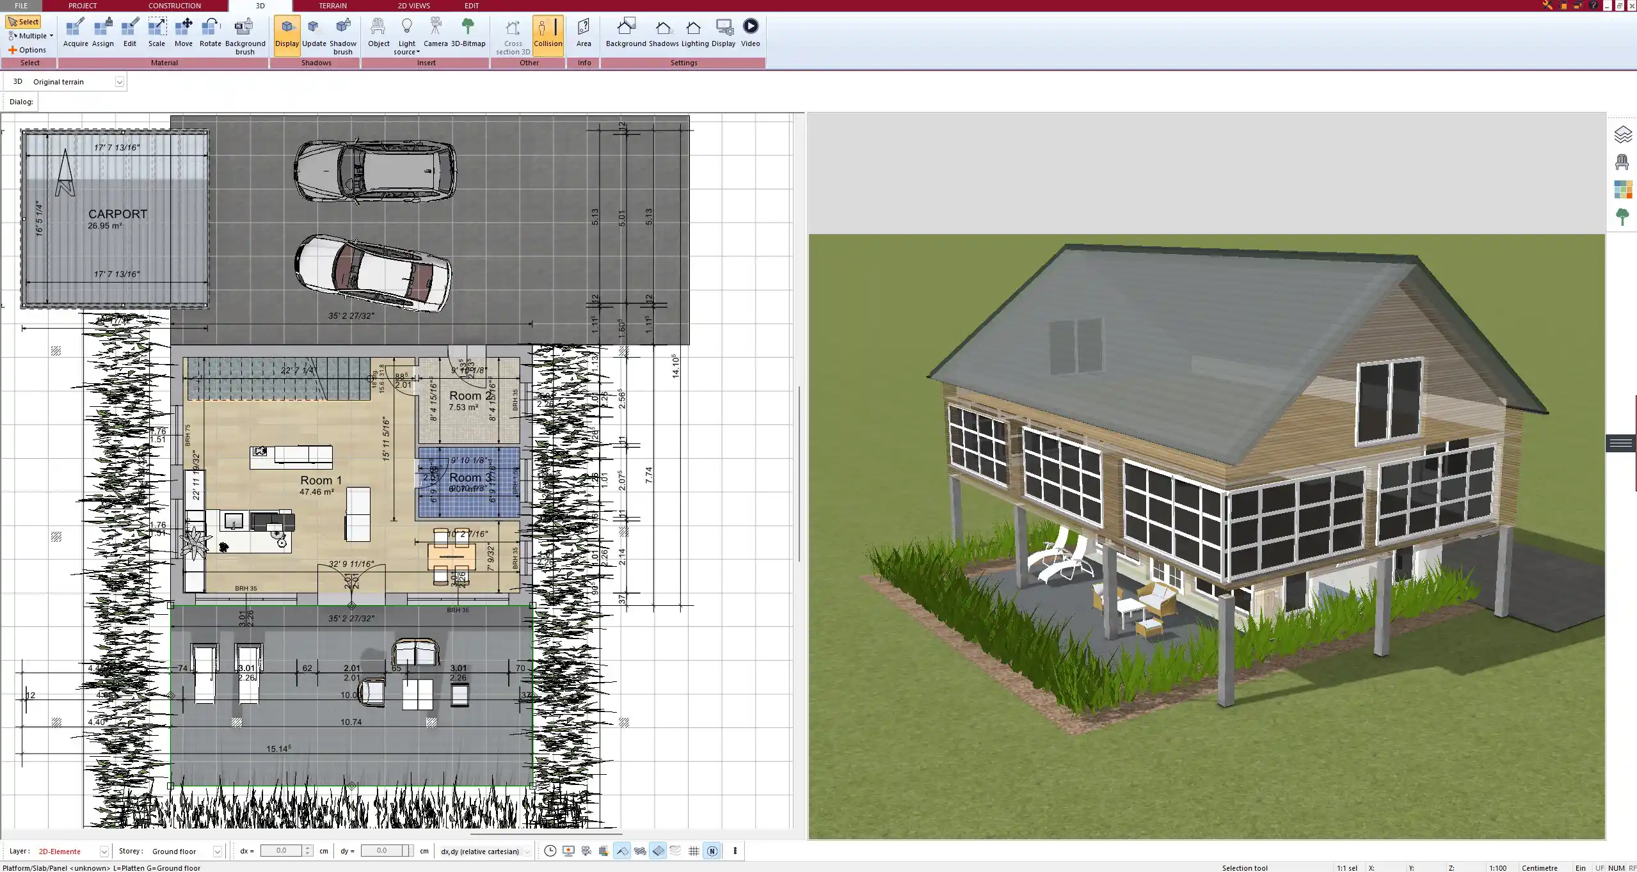
Task: Activate the Background brush tool
Action: (245, 36)
